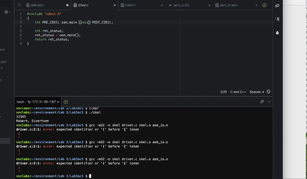This screenshot has height=179, width=307.
Task: Maximize the terminal panel
Action: pyautogui.click(x=262, y=102)
